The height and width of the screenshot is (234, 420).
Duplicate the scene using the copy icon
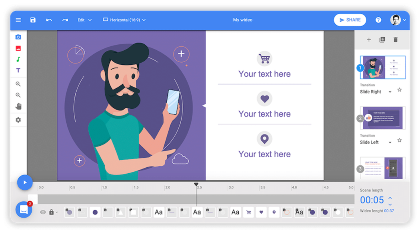[x=382, y=40]
